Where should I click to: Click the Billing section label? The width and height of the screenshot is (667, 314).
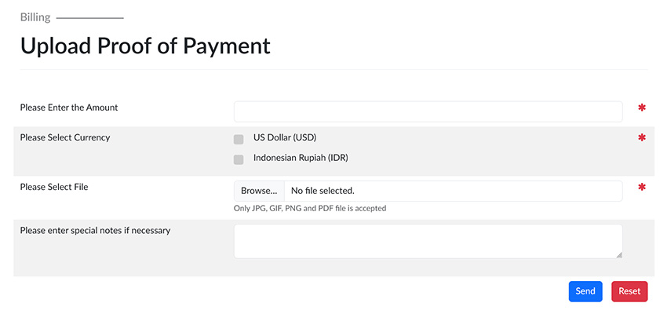pos(35,16)
